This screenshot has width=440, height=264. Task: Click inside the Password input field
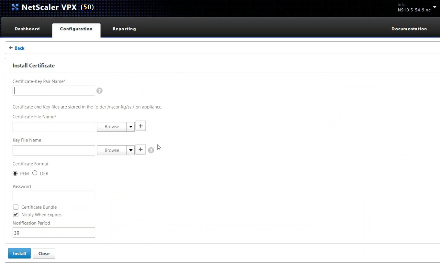coord(54,196)
